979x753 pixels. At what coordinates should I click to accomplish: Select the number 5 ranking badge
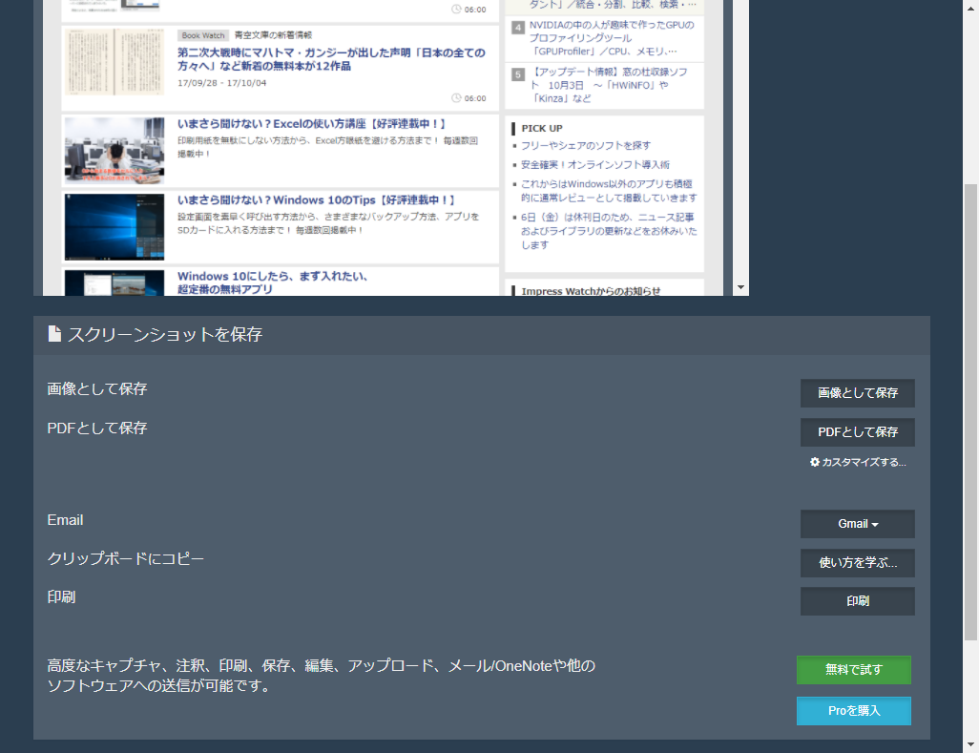pyautogui.click(x=516, y=73)
